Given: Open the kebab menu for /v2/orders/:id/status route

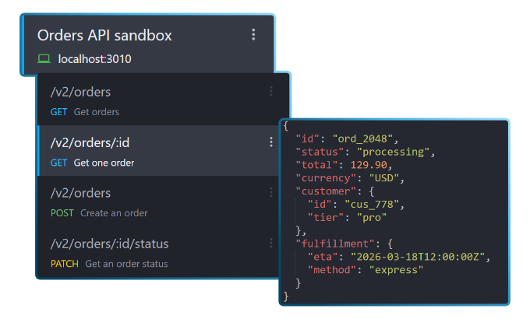Looking at the screenshot, I should (271, 244).
